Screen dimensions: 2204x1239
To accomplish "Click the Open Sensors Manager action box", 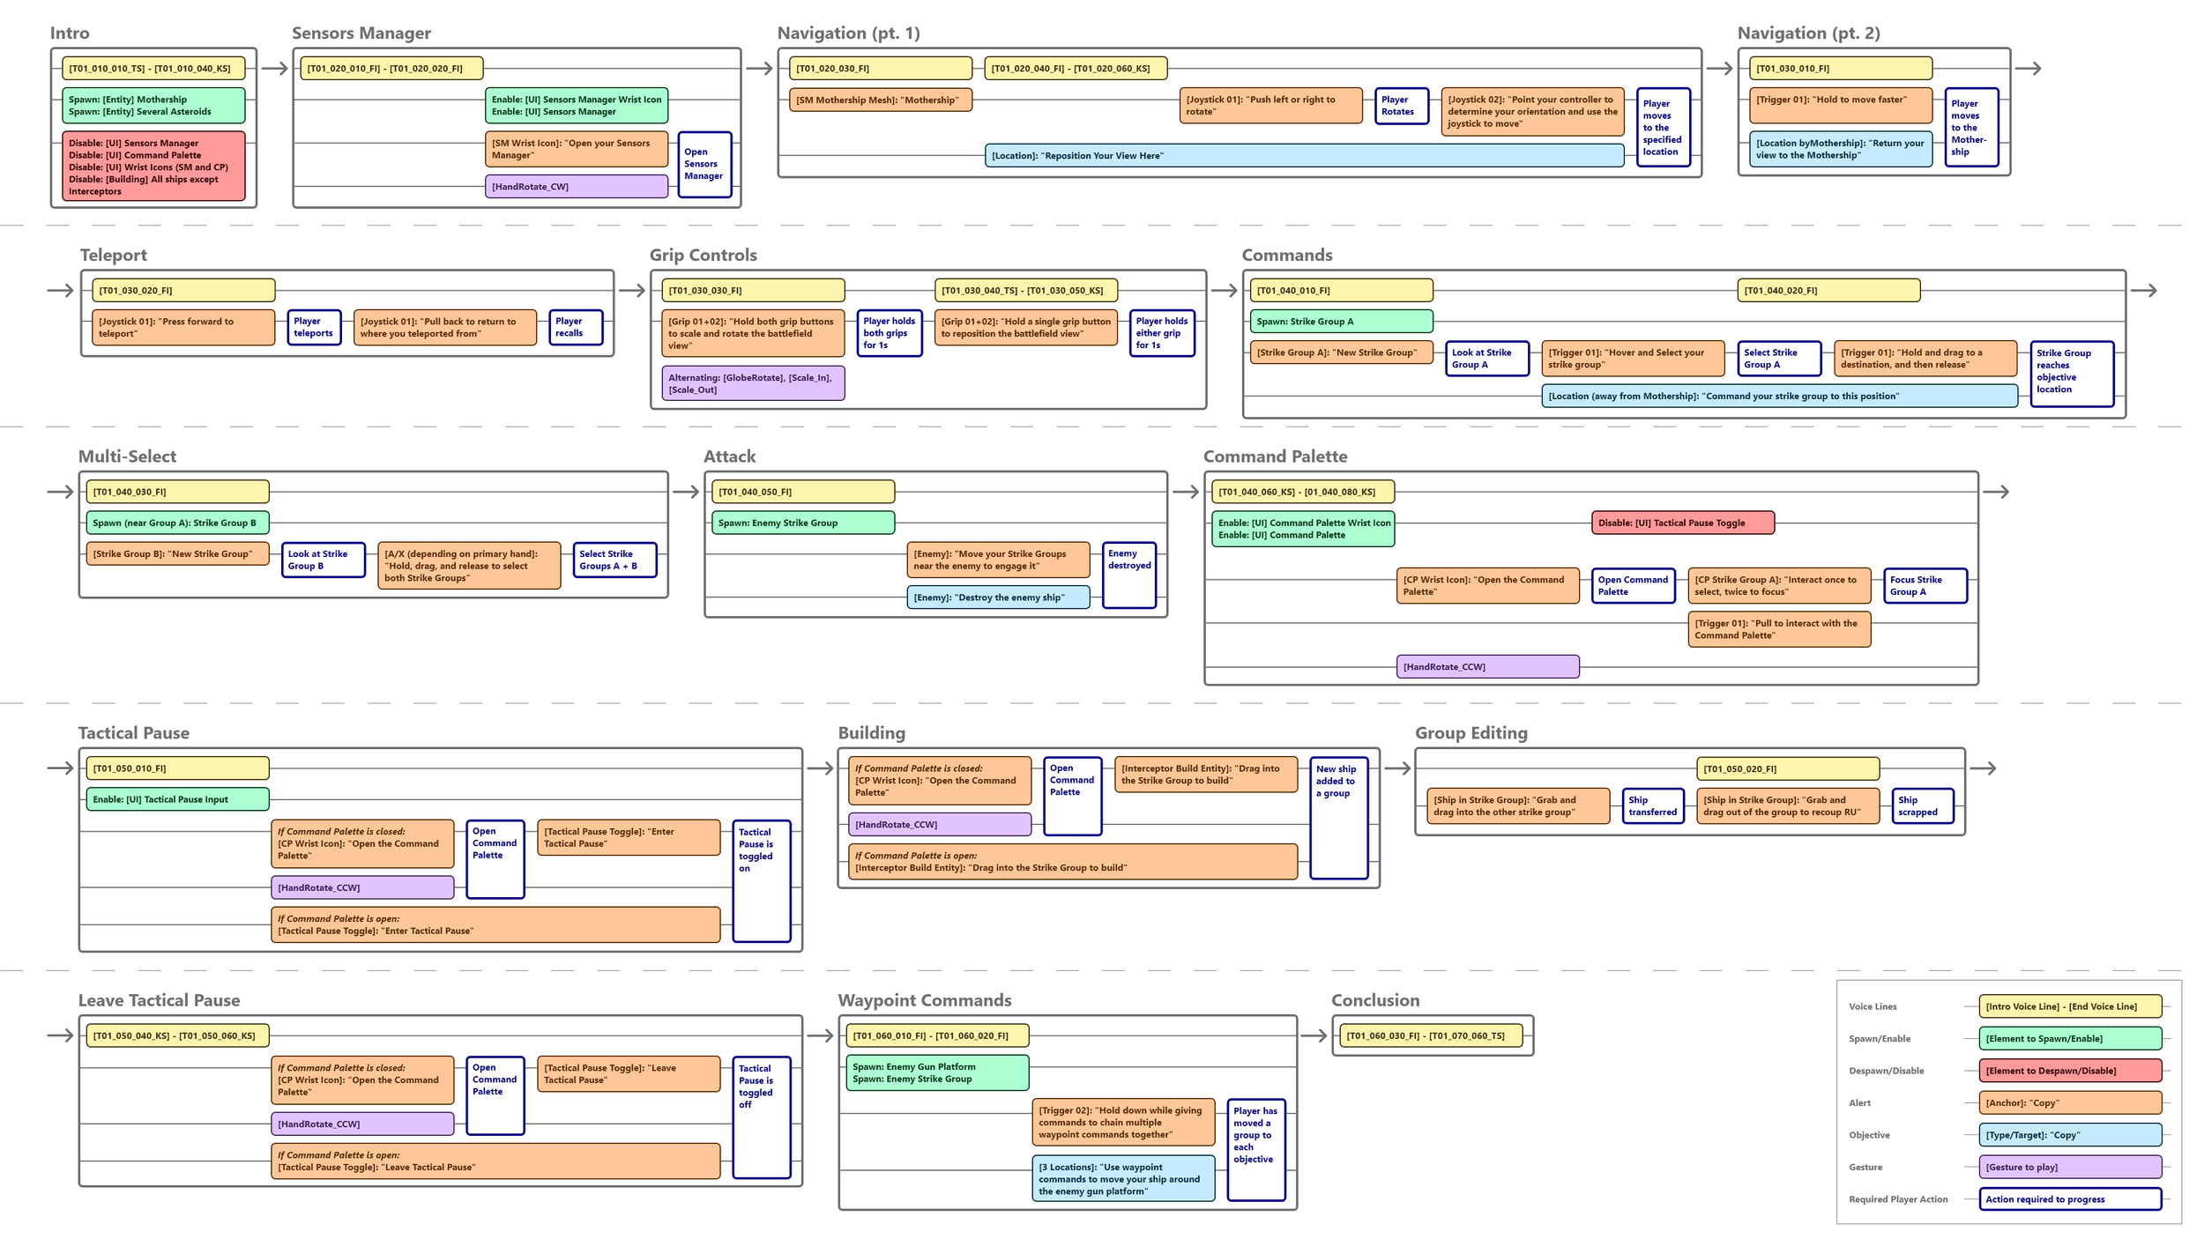I will click(704, 164).
